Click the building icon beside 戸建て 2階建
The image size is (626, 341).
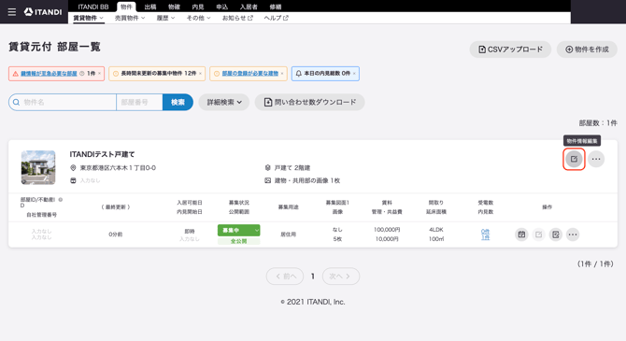(x=267, y=168)
